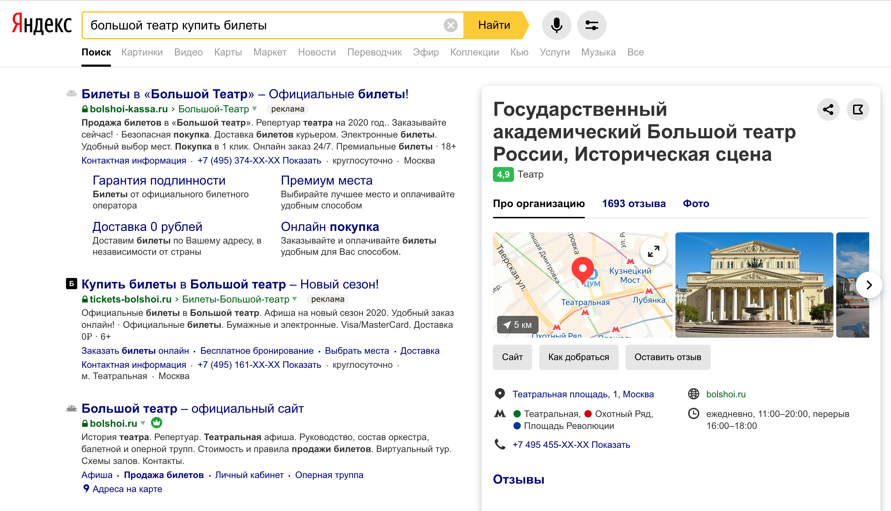Click the map thumbnail of the theatre area
Screen dimensions: 891x511
[x=582, y=285]
